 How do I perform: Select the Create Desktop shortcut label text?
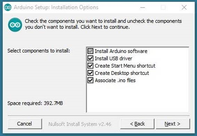[122, 73]
